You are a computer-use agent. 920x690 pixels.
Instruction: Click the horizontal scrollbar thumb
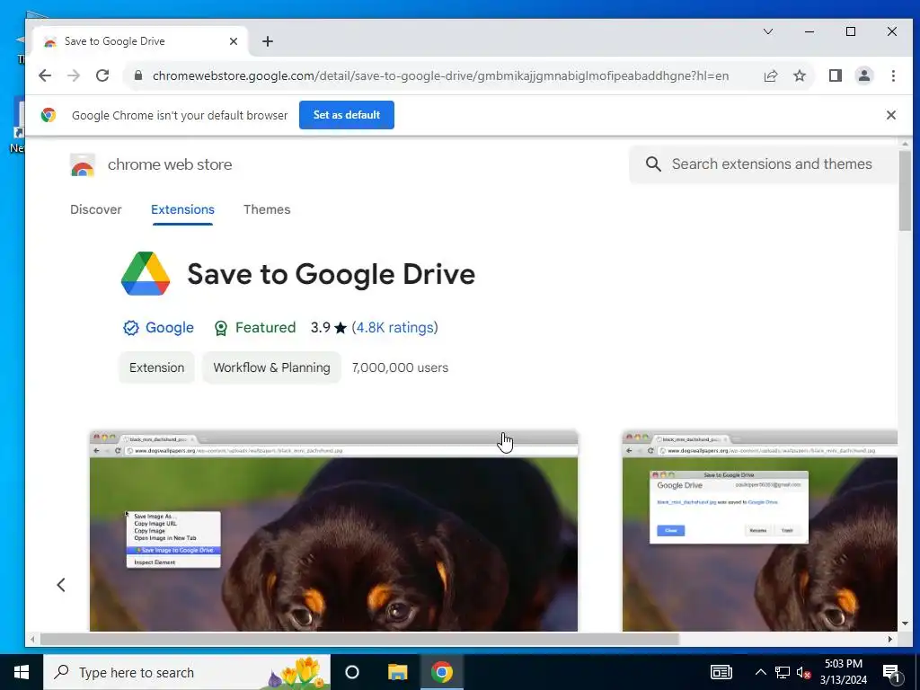point(359,639)
